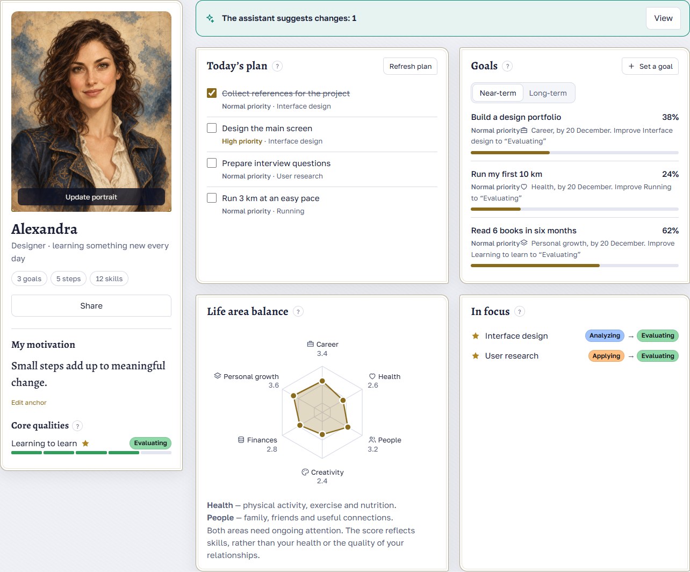The image size is (690, 572).
Task: Click the Learning to learn segmented level bar
Action: pos(91,453)
